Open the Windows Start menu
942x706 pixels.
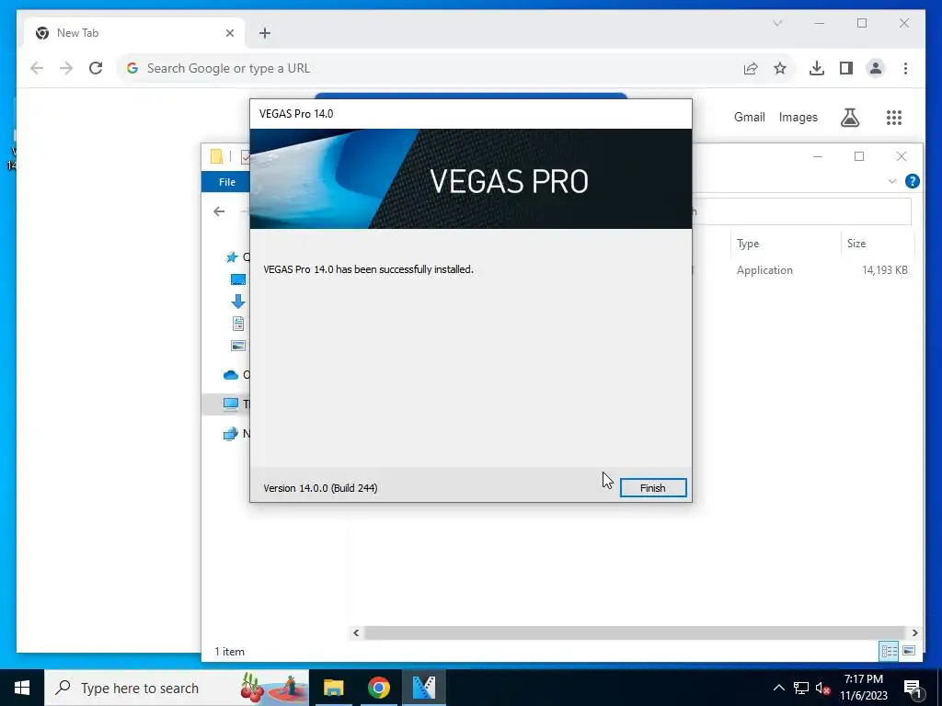[x=22, y=688]
